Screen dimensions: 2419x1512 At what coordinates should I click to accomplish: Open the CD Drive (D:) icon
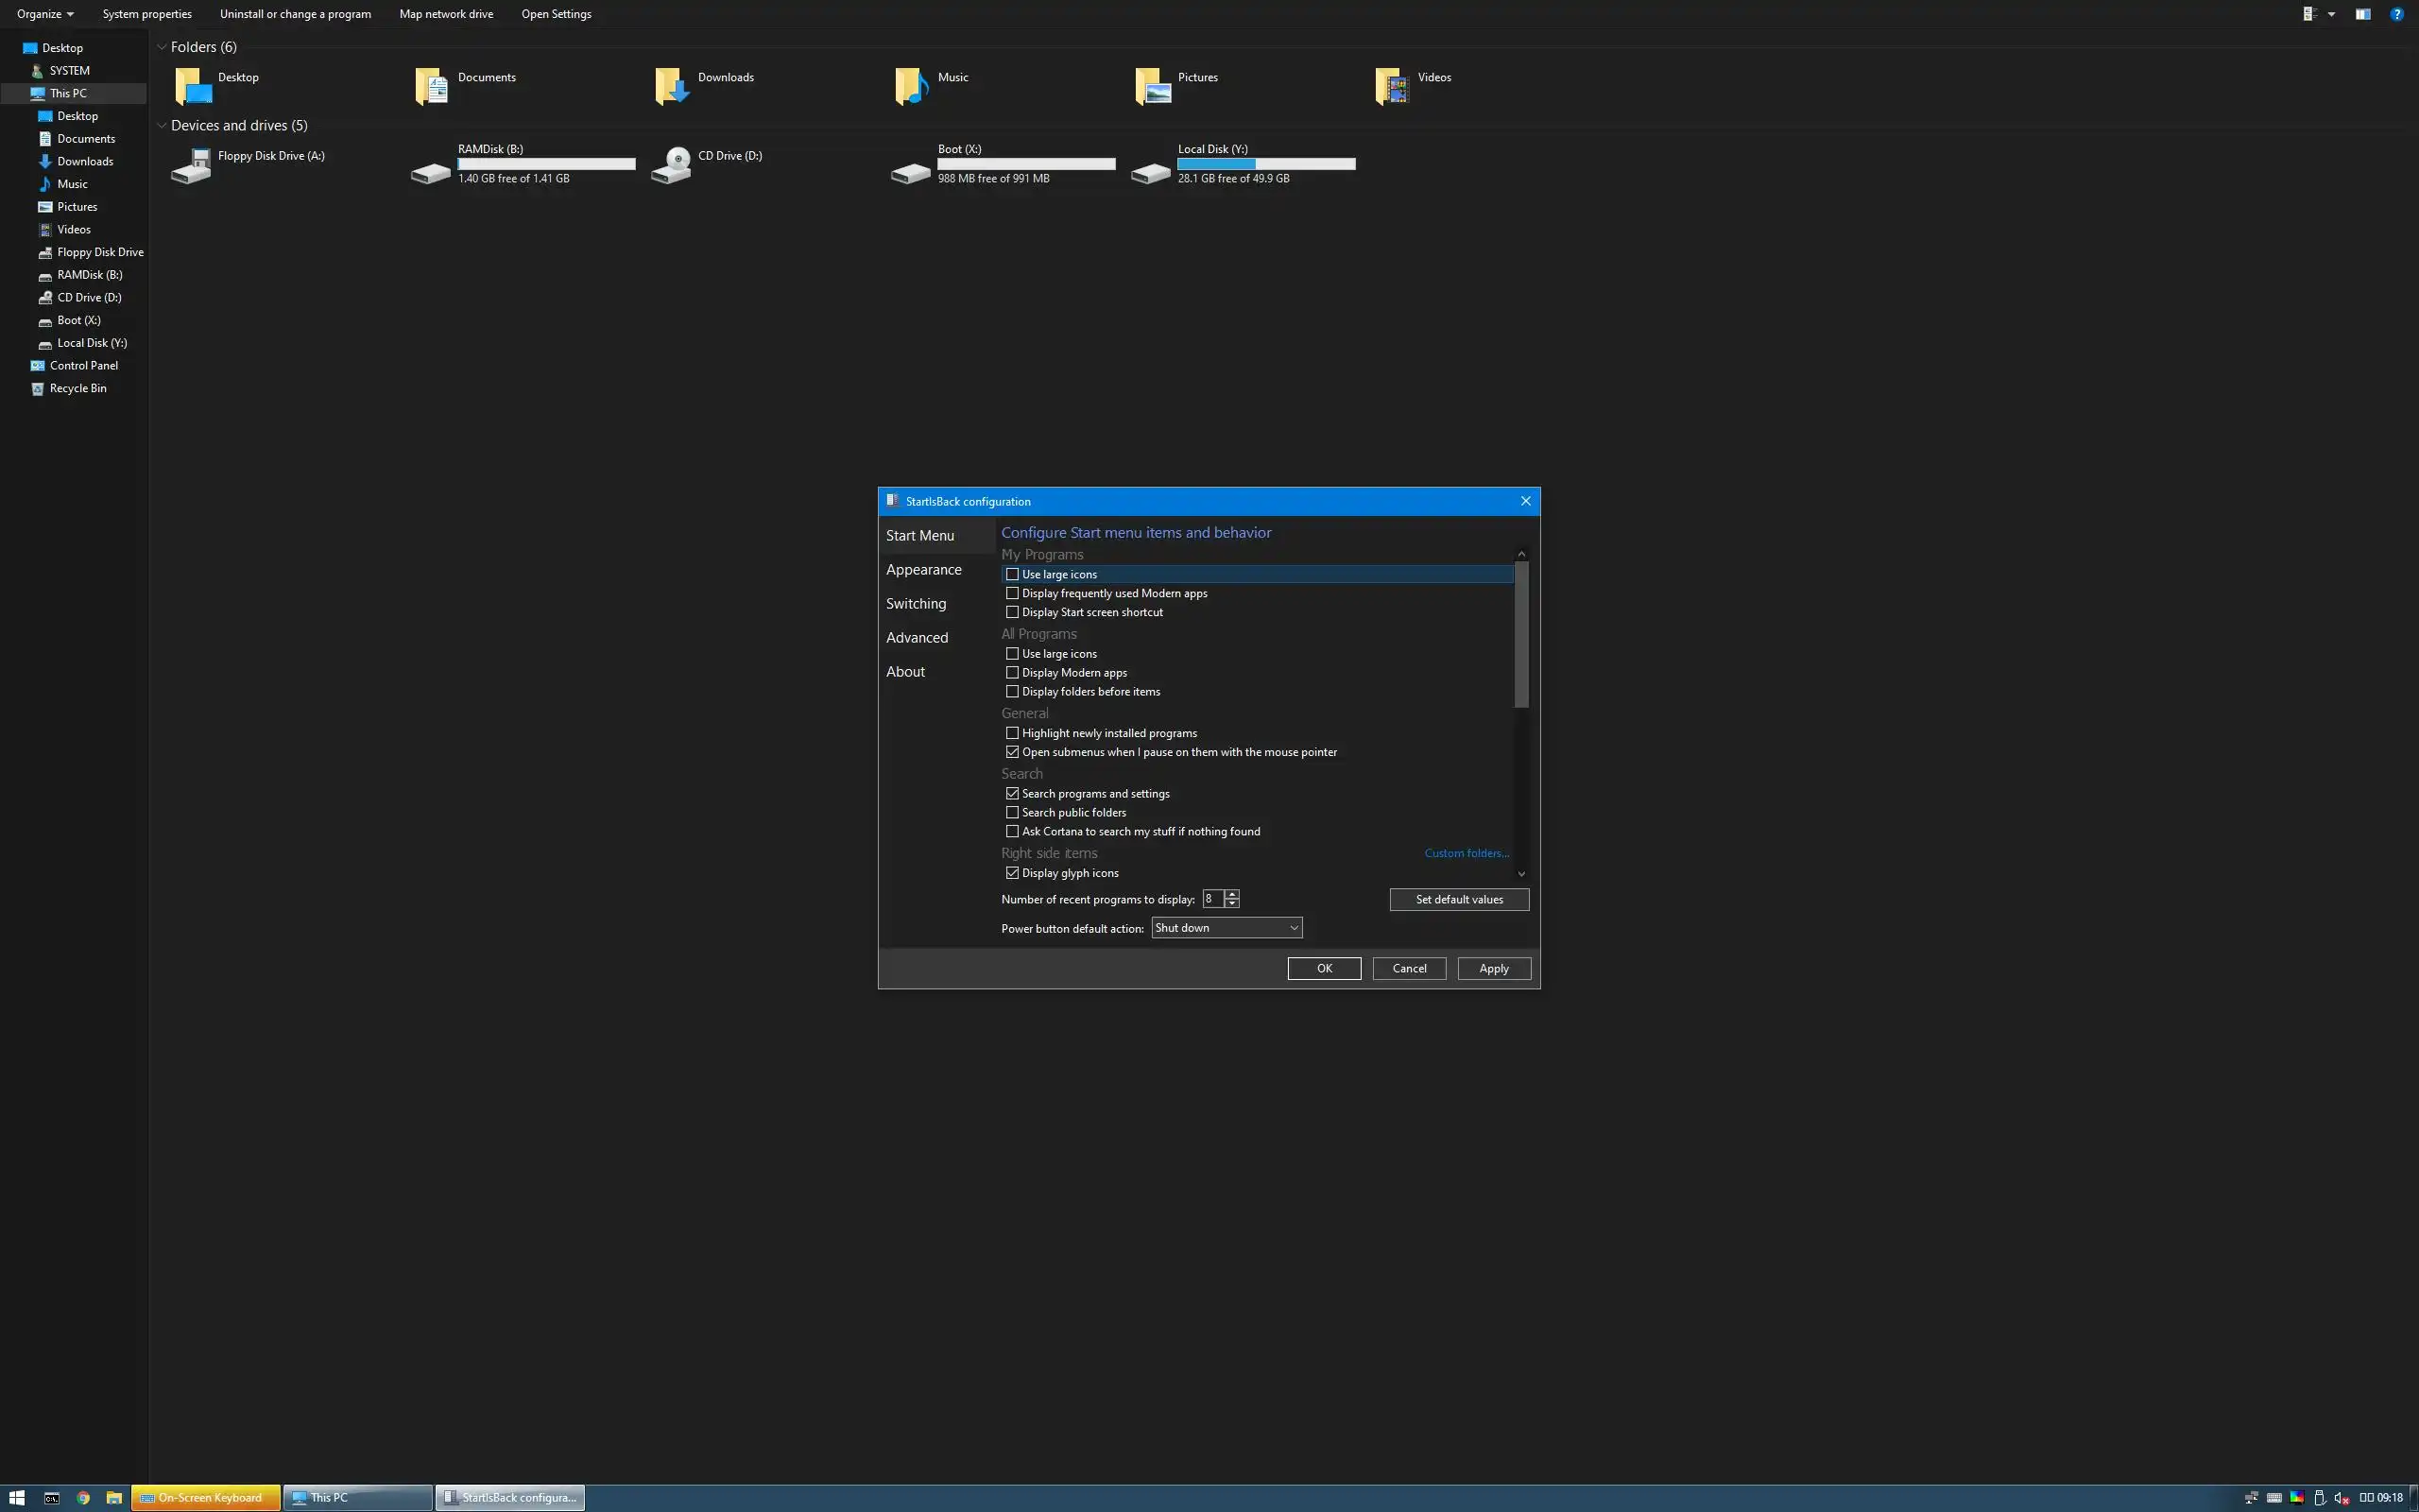click(x=671, y=166)
